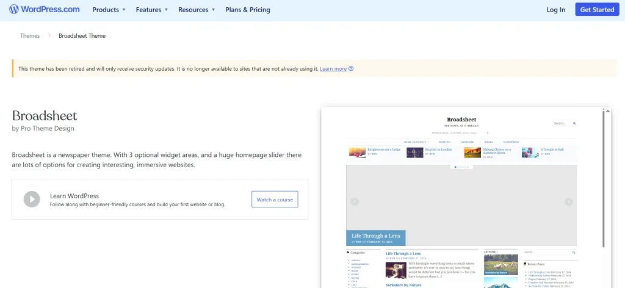Click the WordPress.com logo
This screenshot has height=288, width=625.
(45, 10)
